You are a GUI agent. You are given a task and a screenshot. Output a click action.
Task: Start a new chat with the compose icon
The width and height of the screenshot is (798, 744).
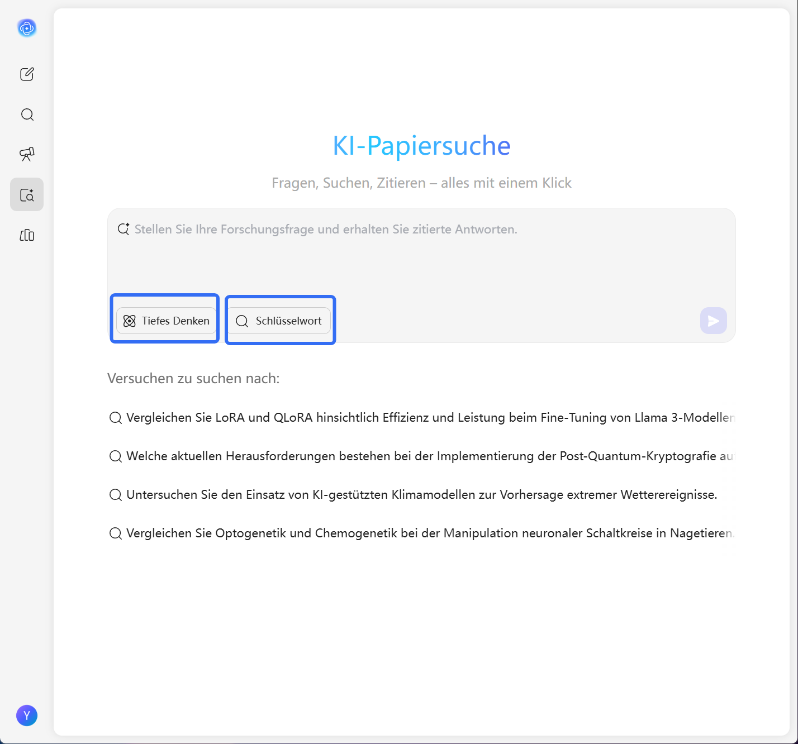[x=26, y=74]
